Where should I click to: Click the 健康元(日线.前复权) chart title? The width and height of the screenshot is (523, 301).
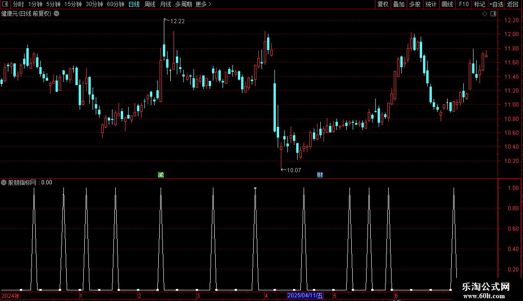click(26, 14)
